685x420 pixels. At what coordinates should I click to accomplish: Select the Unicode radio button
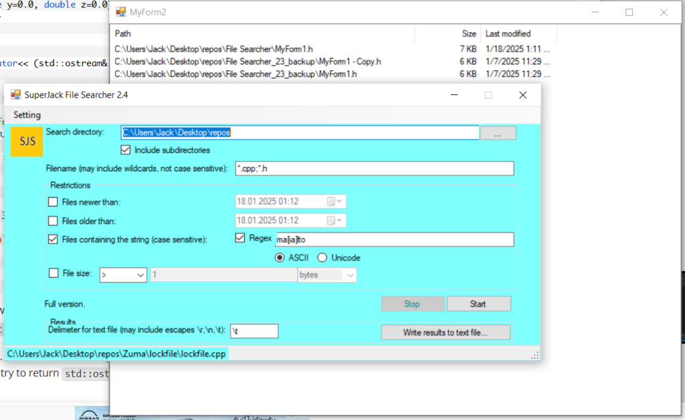click(x=322, y=257)
